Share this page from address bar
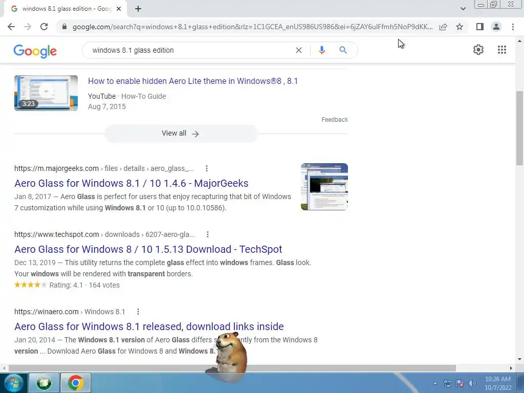The width and height of the screenshot is (524, 393). point(443,27)
